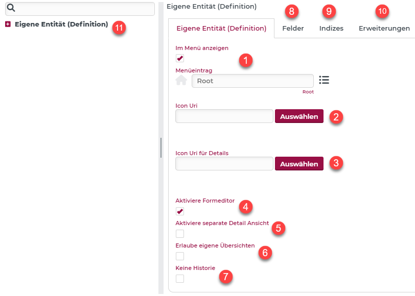Select Eigene Entität (Definition) in the tree
415x296 pixels.
(x=61, y=24)
